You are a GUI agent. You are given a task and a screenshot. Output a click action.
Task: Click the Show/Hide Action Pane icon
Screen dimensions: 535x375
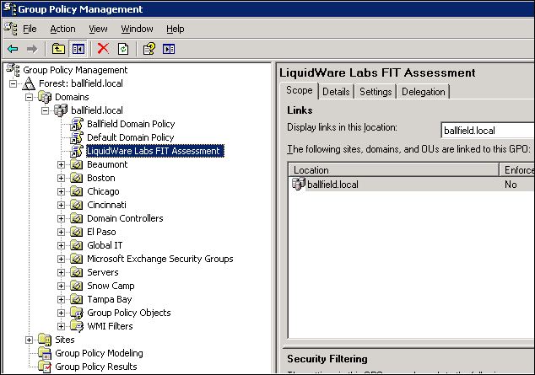(168, 49)
